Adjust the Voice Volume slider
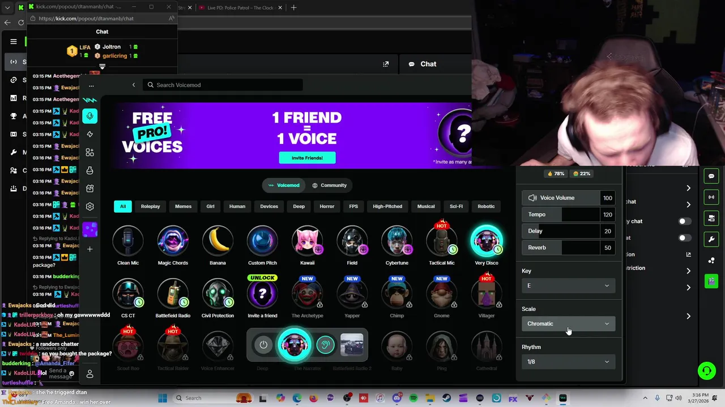 (x=568, y=198)
